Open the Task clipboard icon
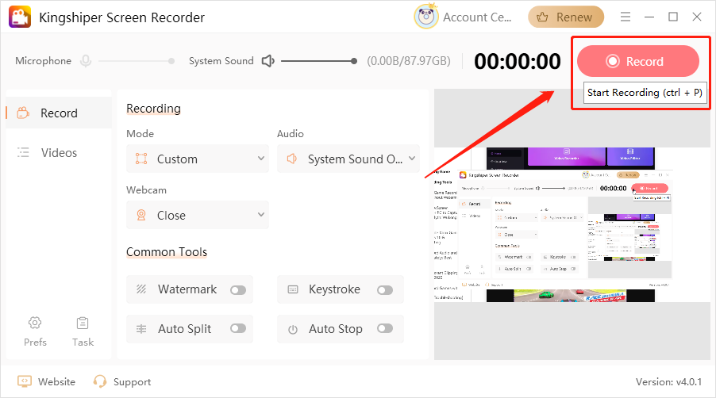This screenshot has width=716, height=398. 83,323
